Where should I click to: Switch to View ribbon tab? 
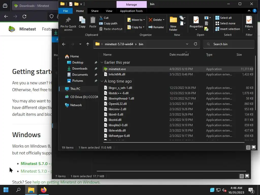[109, 11]
